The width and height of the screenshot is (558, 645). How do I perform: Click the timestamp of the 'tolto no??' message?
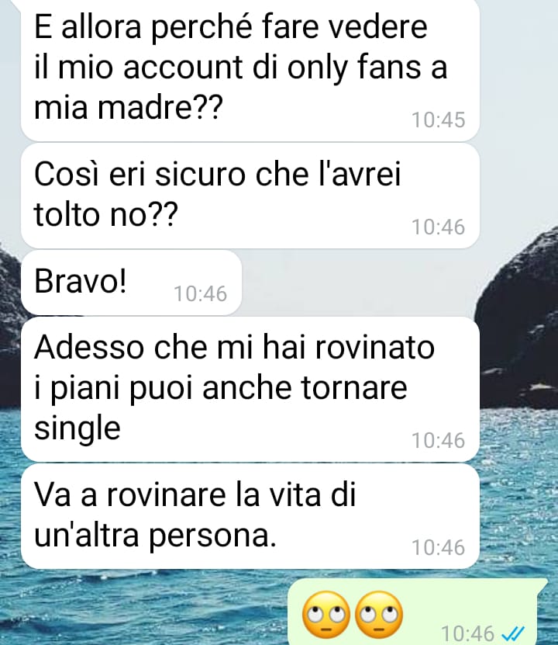pos(438,227)
